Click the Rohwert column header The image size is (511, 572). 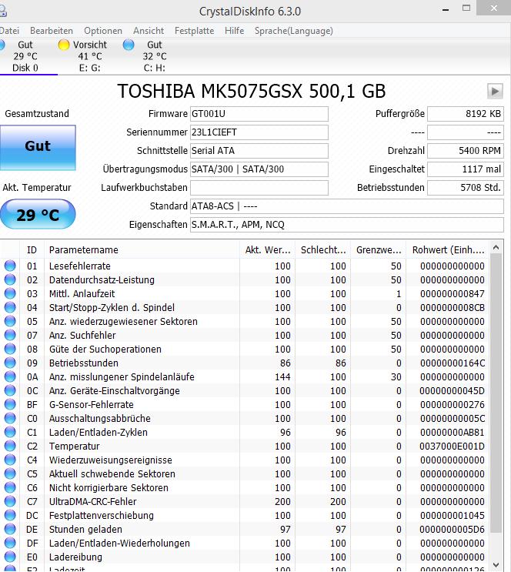point(448,250)
